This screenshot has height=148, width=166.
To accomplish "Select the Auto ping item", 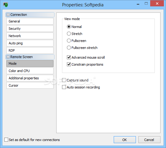I will point(30,43).
